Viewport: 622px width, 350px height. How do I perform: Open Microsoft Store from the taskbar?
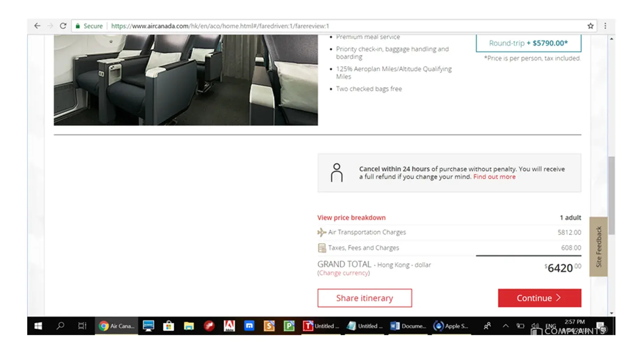pos(168,326)
